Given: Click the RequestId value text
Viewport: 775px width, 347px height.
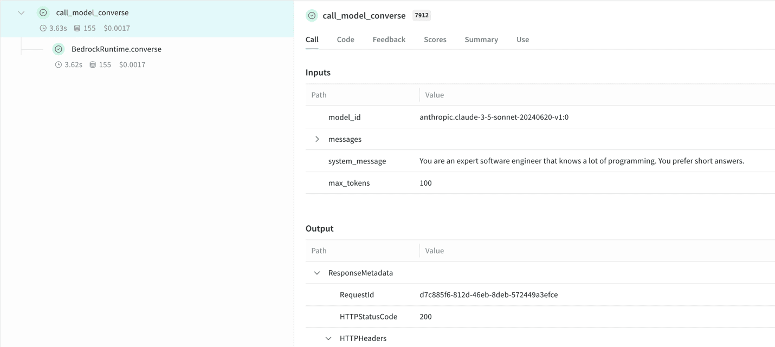Looking at the screenshot, I should tap(488, 295).
